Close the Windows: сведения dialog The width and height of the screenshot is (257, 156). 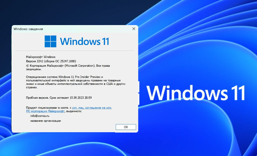click(x=134, y=29)
